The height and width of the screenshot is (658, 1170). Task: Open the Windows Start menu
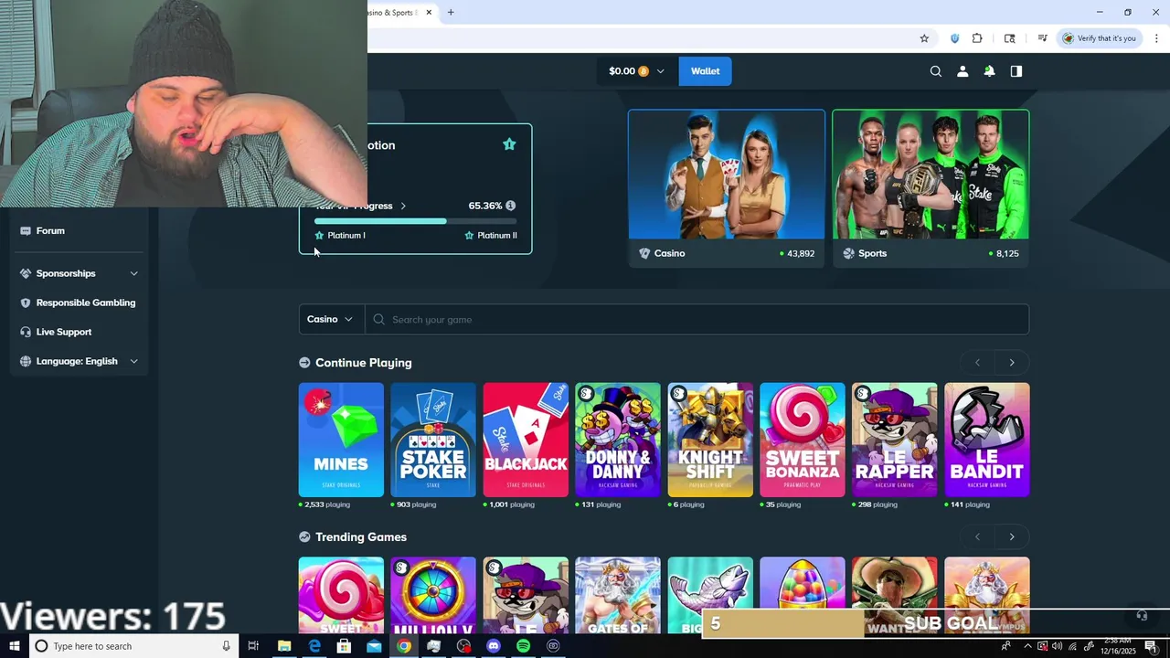pyautogui.click(x=15, y=646)
